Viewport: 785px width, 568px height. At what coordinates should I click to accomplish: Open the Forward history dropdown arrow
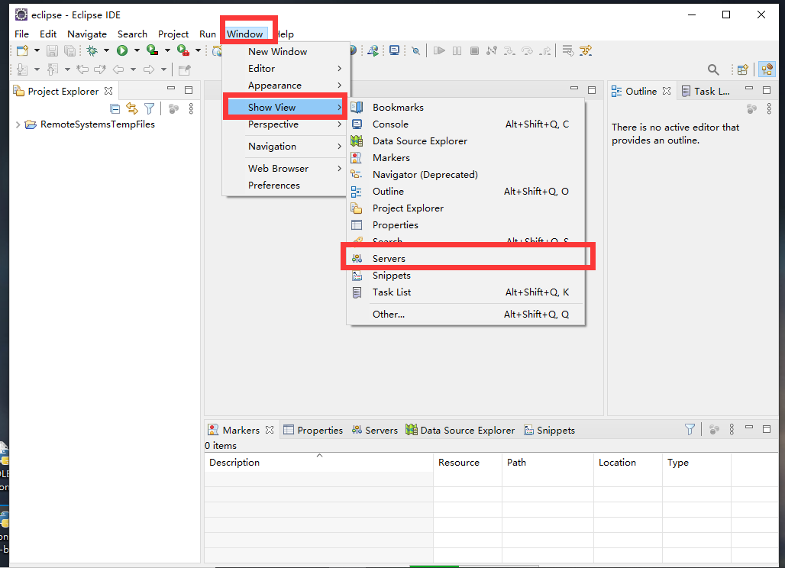tap(163, 69)
